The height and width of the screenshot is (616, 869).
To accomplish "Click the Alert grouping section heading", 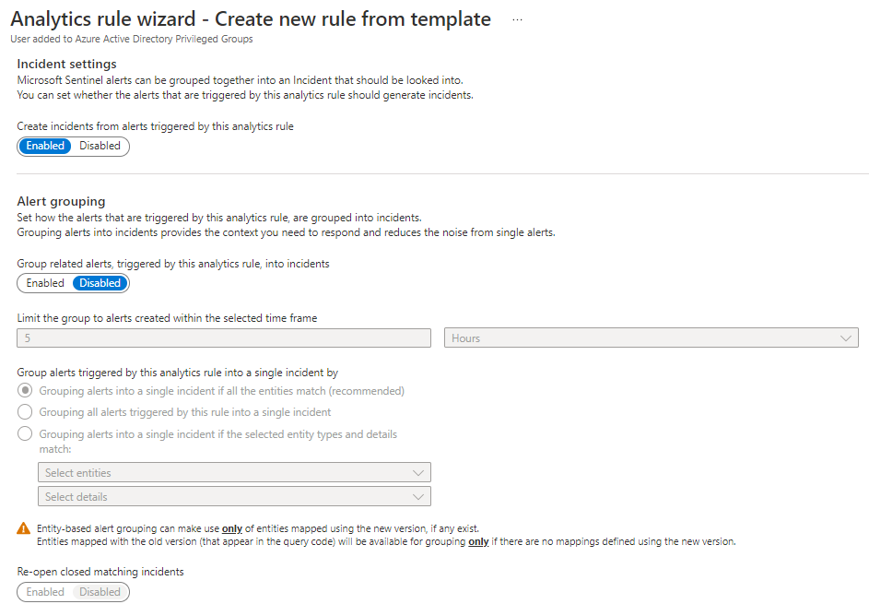I will (x=62, y=201).
